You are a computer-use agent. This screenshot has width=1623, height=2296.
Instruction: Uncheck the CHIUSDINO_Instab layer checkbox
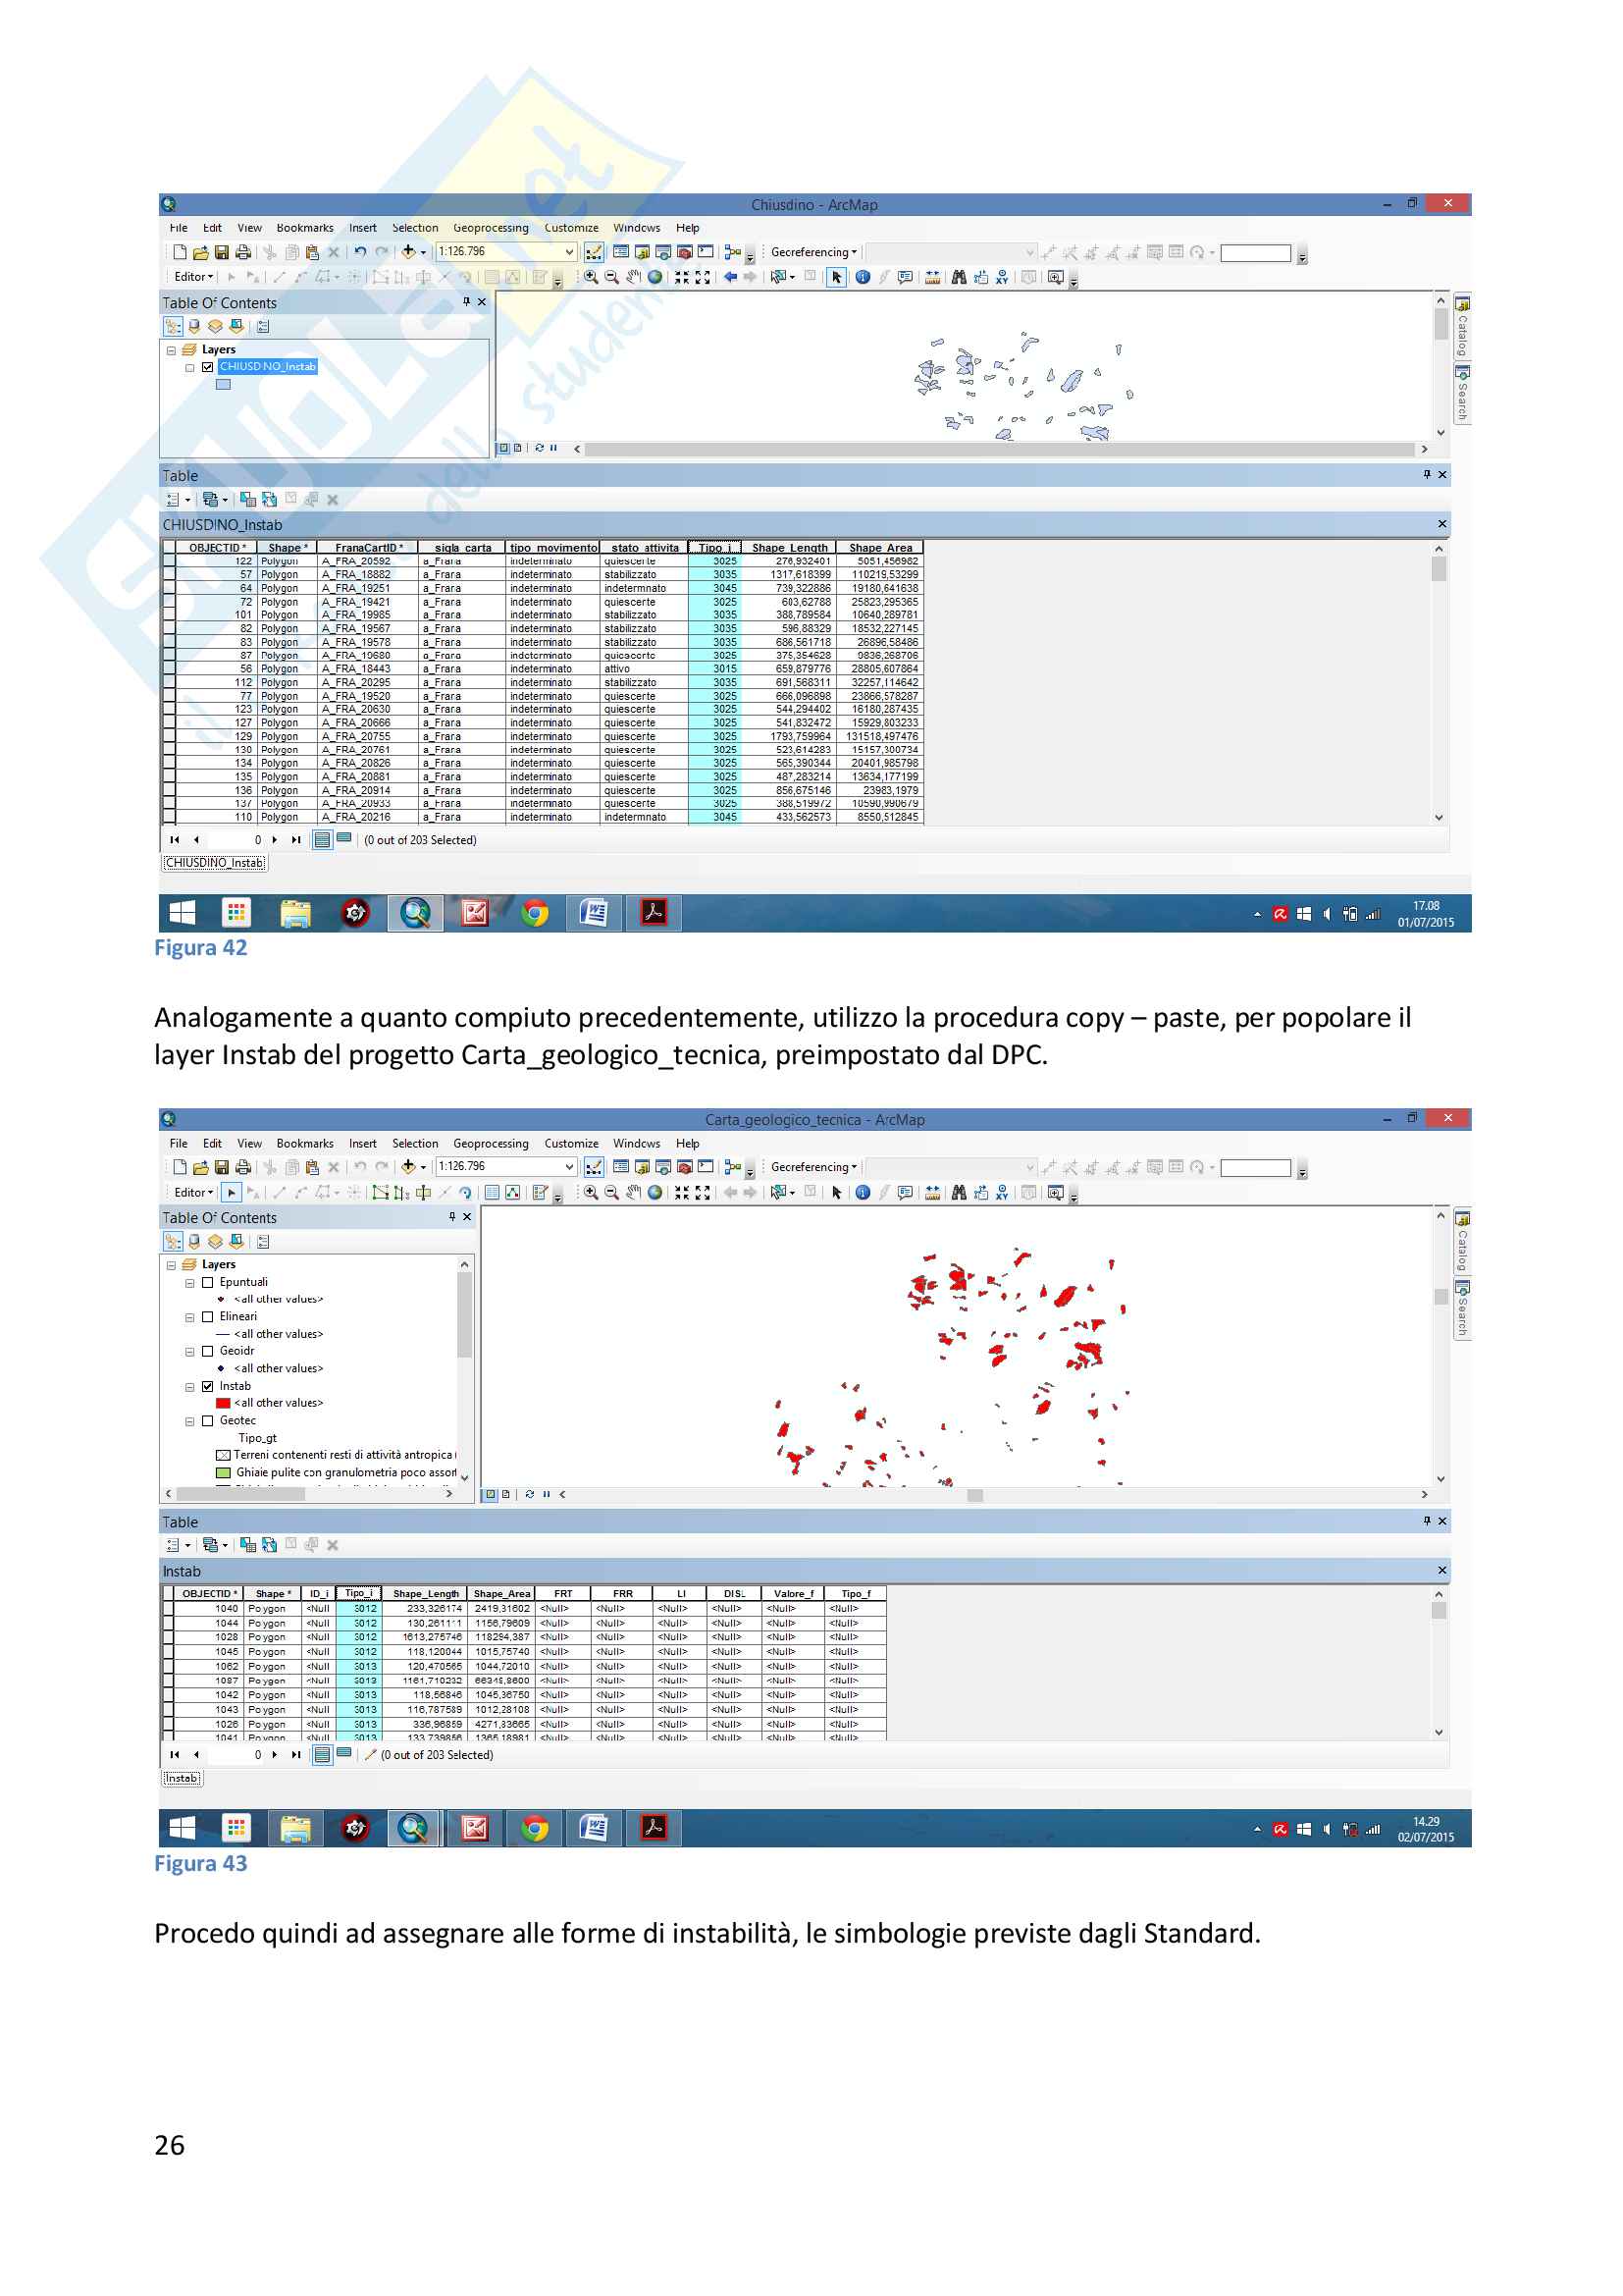[x=208, y=367]
